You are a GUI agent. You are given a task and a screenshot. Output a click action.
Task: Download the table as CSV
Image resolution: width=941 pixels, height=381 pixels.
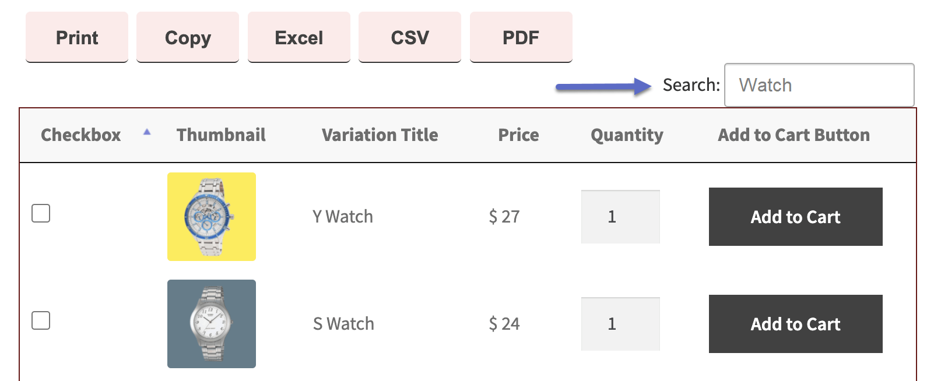(409, 37)
